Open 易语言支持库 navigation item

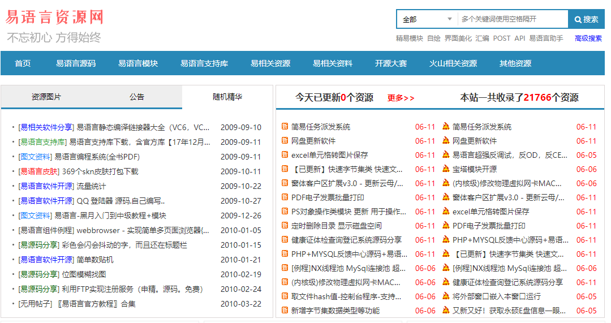204,63
